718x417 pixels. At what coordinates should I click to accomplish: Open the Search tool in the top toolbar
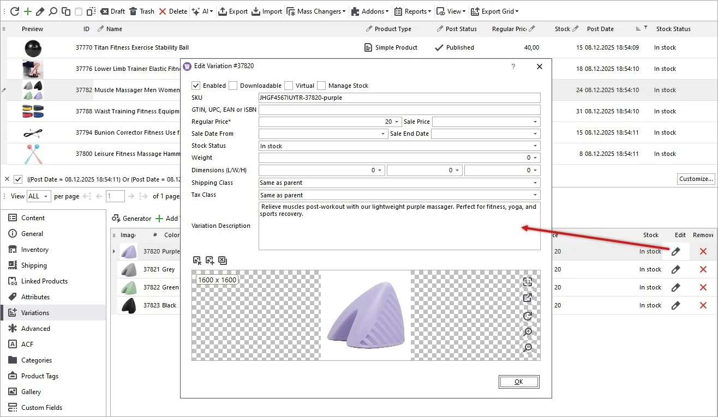[53, 11]
